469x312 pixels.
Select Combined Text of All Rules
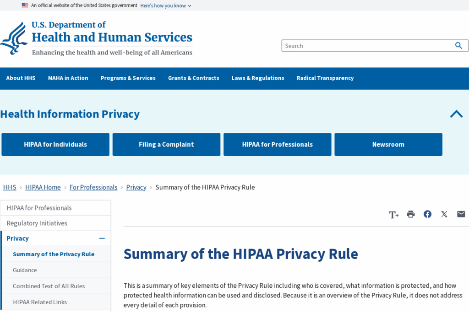[x=56, y=286]
